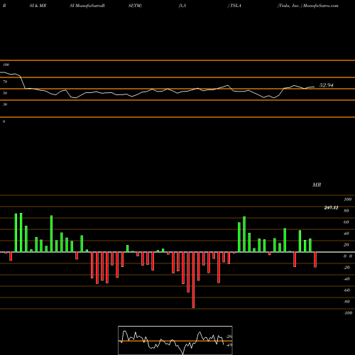The width and height of the screenshot is (355, 355).
Task: Click the mini oscillator thumbnail chart
Action: coord(175,340)
